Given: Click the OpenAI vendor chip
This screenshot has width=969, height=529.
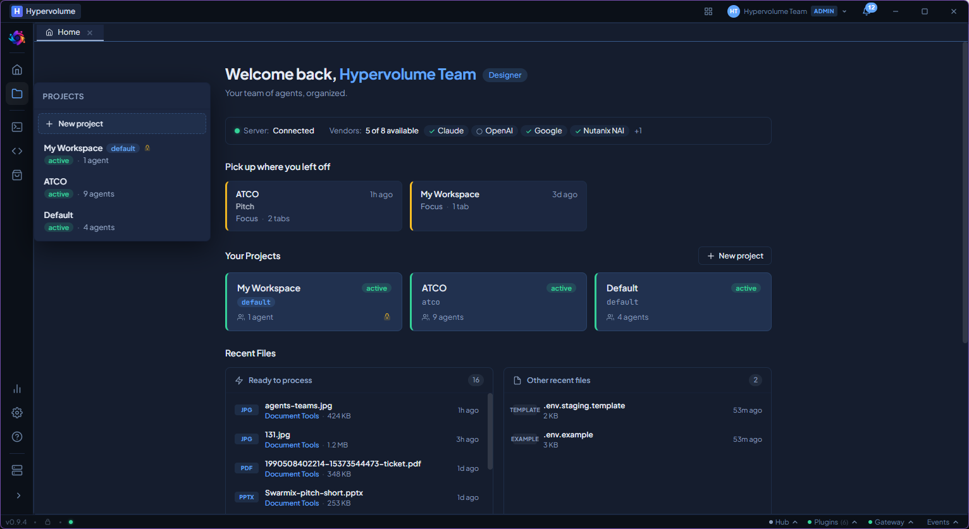Looking at the screenshot, I should (x=495, y=131).
